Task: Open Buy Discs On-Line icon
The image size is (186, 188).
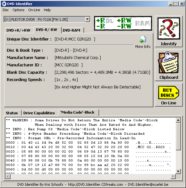Action: point(169,93)
